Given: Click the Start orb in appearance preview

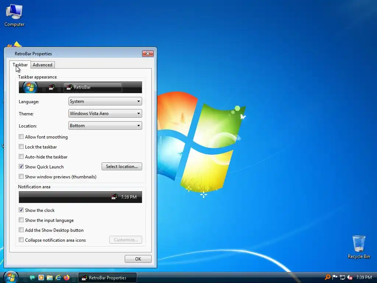Looking at the screenshot, I should 30,87.
